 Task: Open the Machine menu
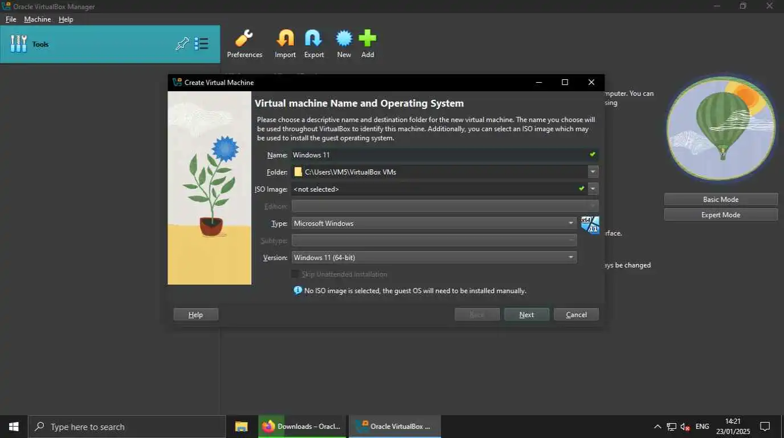(x=38, y=19)
